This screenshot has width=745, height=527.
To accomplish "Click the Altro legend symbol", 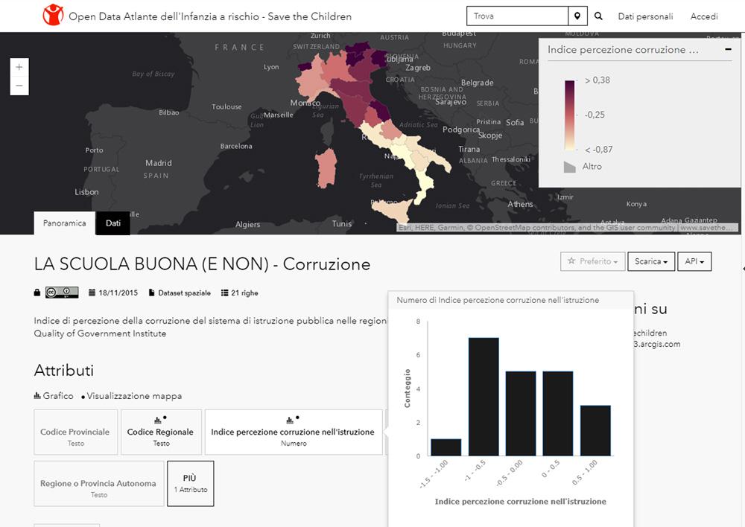I will point(570,167).
